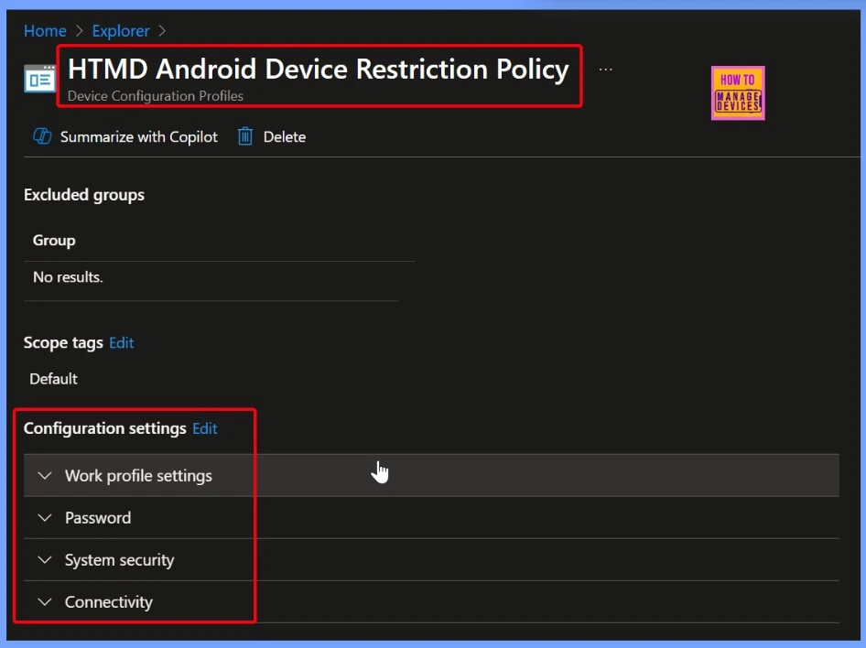
Task: Expand the Connectivity section
Action: [431, 601]
